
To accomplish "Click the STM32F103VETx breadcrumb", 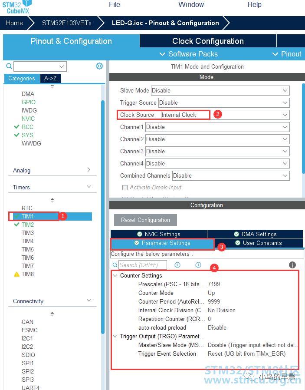I will point(67,23).
